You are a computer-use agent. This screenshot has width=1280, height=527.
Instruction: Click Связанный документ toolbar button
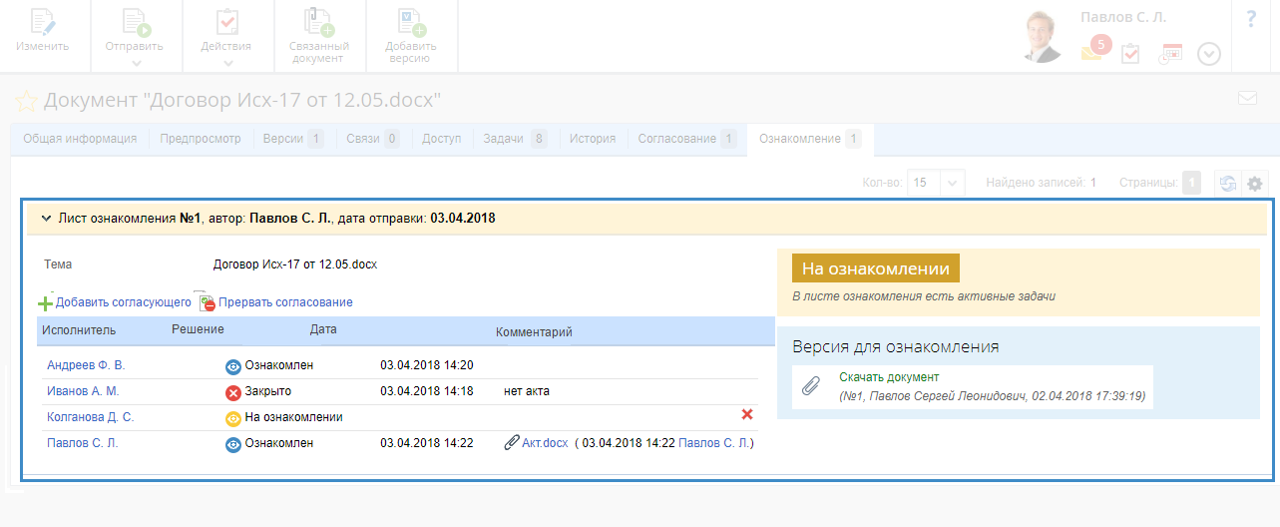click(x=318, y=36)
